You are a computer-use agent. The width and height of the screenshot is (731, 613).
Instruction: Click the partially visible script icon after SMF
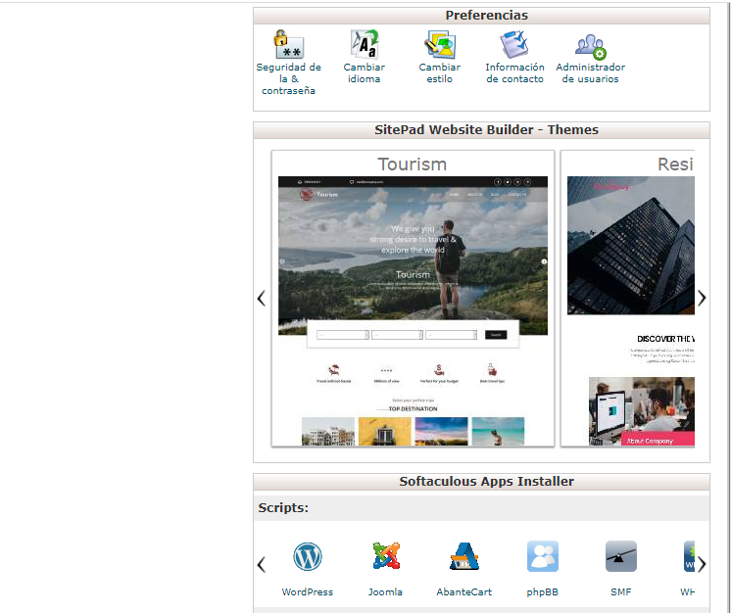coord(689,557)
